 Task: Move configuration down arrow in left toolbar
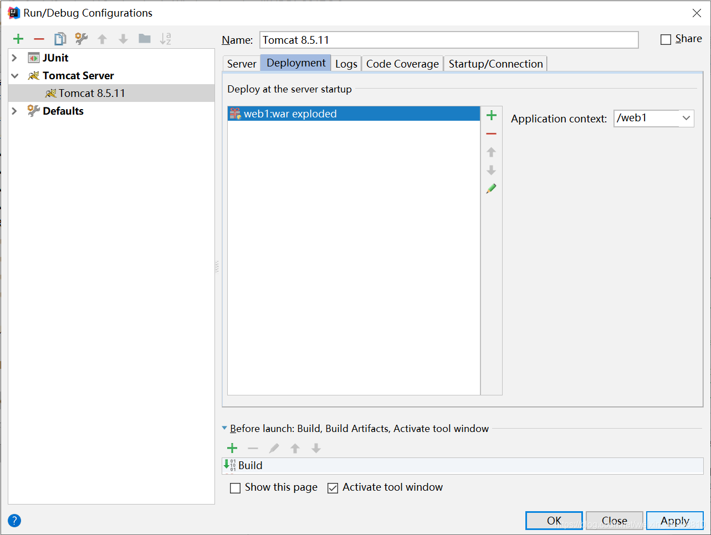tap(123, 39)
